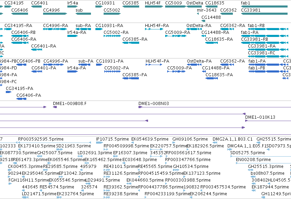This screenshot has height=199, width=291.
Task: Select transcript CG14488-RA
Action: pyautogui.click(x=203, y=36)
